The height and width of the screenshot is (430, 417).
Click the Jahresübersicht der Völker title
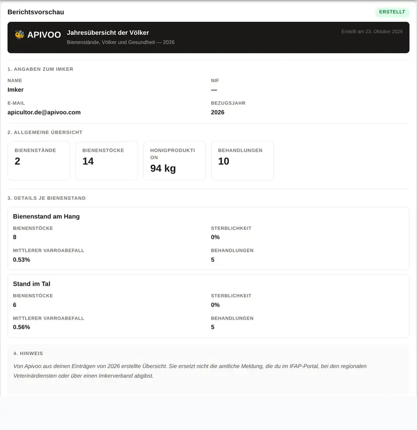(x=108, y=33)
